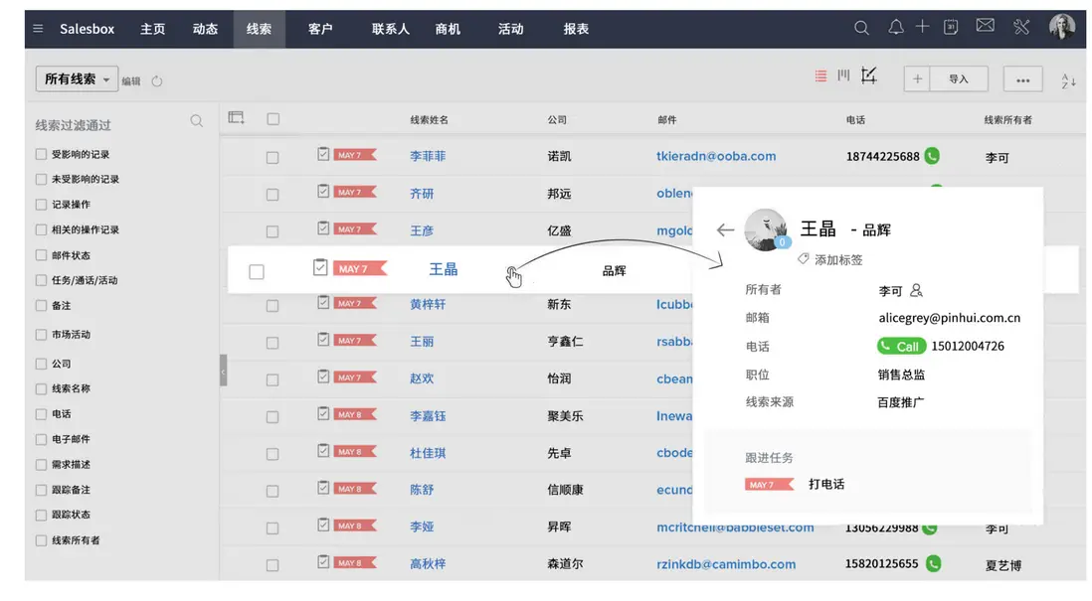Open the notifications bell
Screen dimensions: 1092x601
(x=896, y=27)
